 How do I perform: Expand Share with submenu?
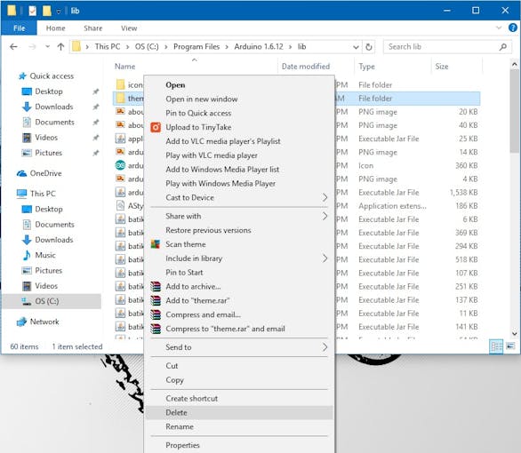[325, 216]
